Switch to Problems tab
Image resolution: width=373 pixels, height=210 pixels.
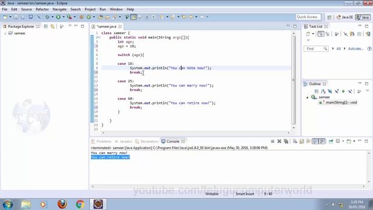(x=101, y=141)
